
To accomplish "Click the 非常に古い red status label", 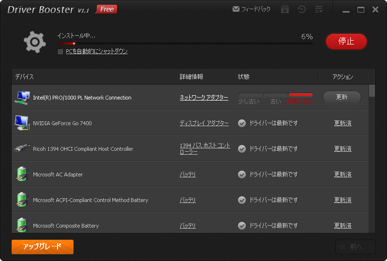I will (x=299, y=101).
